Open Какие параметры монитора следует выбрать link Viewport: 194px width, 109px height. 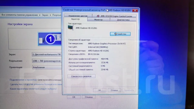pyautogui.click(x=33, y=89)
